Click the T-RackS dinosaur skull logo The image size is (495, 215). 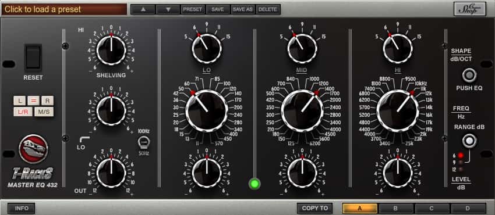pos(33,149)
